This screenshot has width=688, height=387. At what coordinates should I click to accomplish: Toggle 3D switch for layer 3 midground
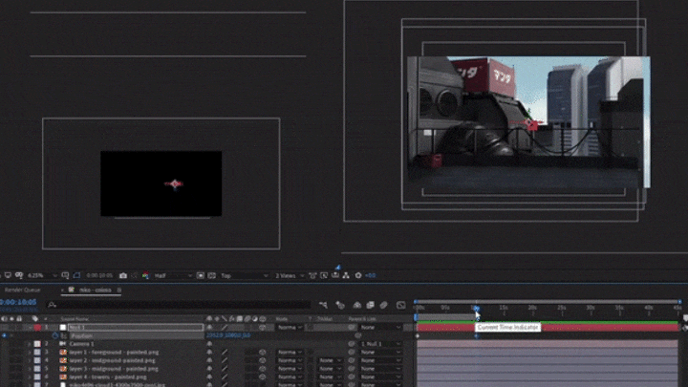(x=262, y=369)
